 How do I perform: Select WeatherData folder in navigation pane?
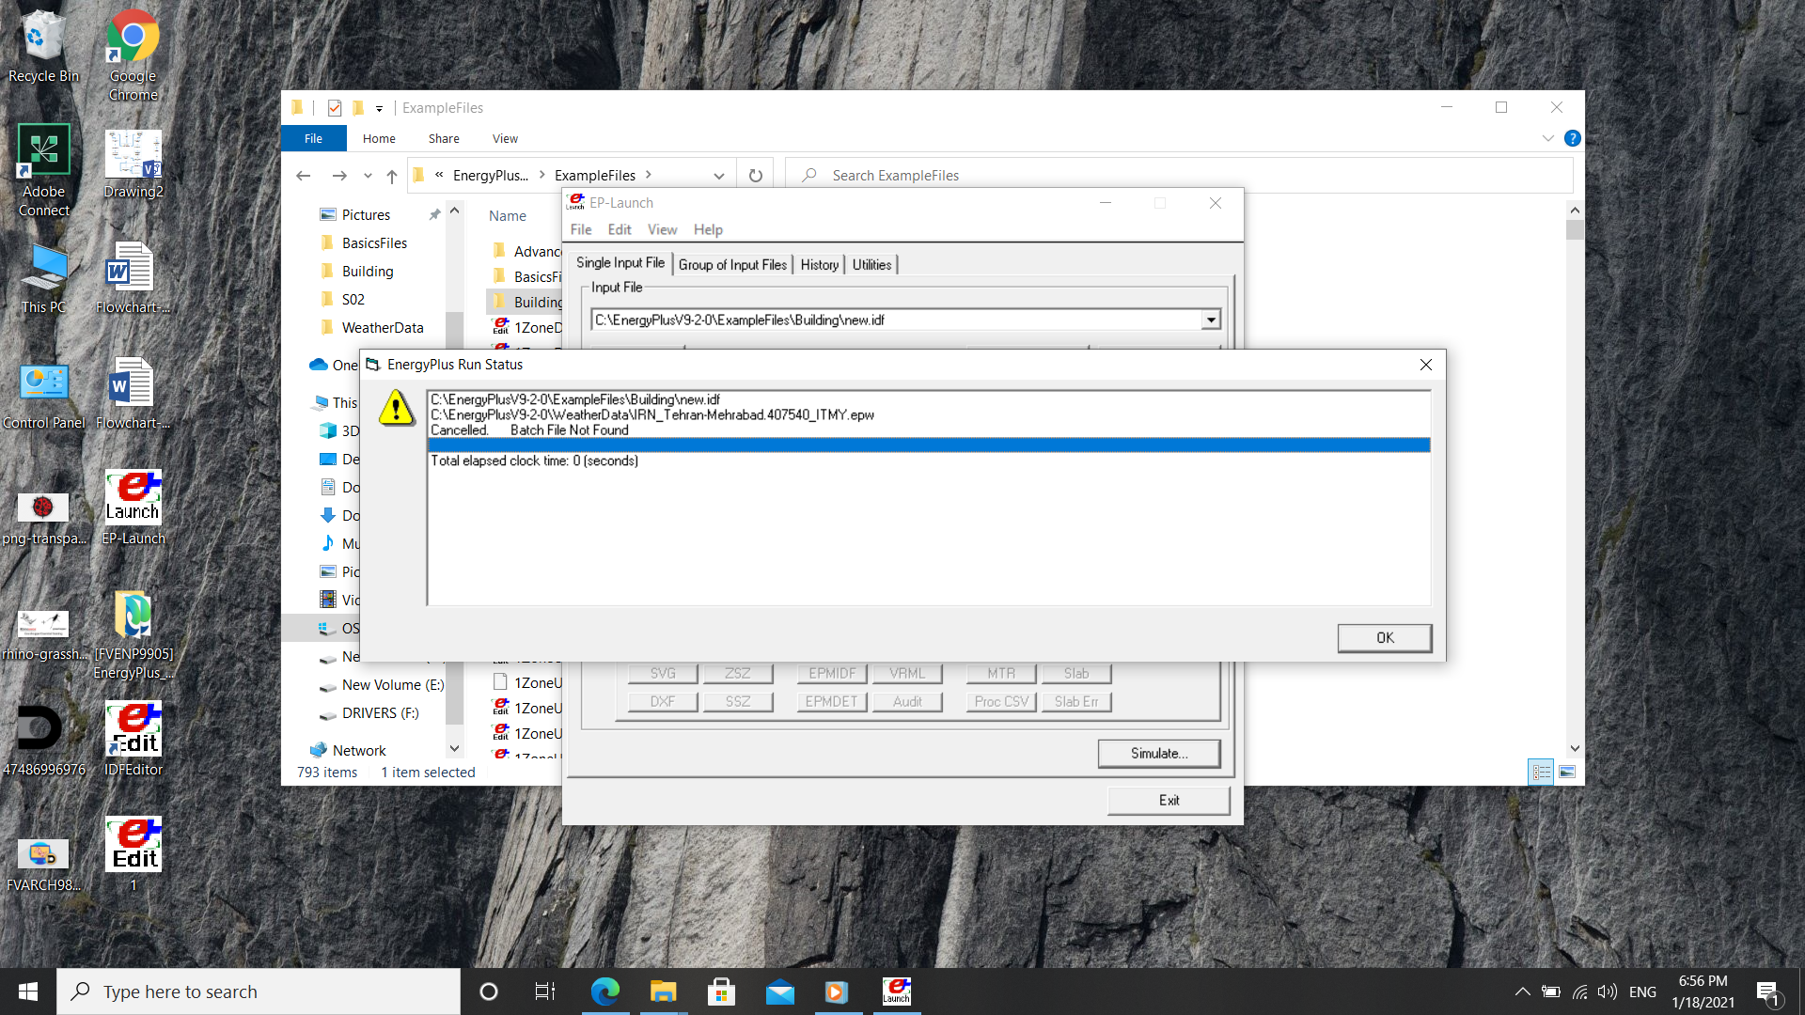point(382,328)
